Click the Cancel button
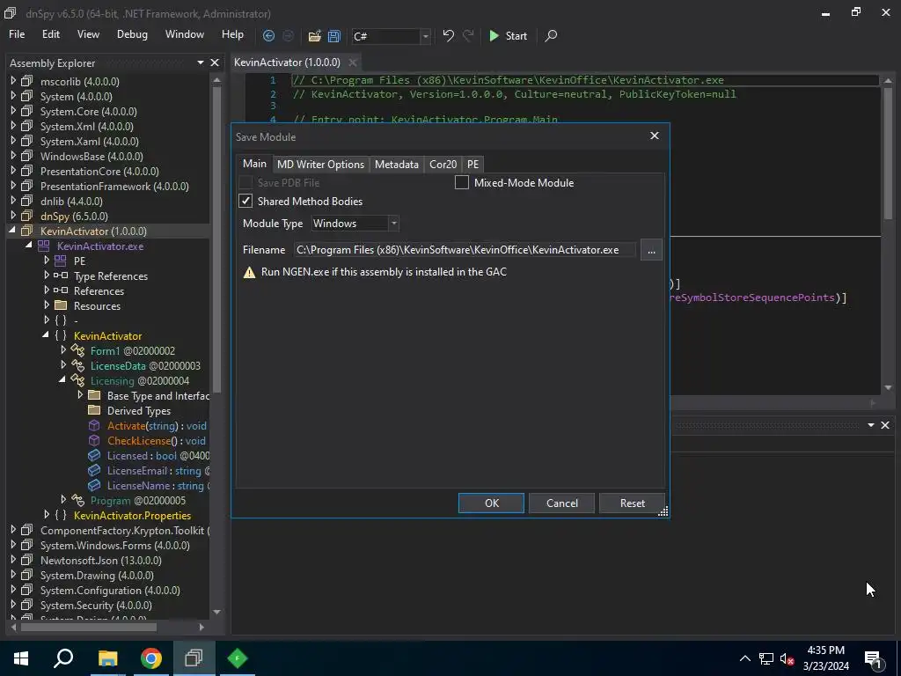This screenshot has height=676, width=901. point(562,503)
